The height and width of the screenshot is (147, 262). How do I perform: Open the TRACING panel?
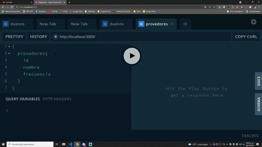[250, 136]
